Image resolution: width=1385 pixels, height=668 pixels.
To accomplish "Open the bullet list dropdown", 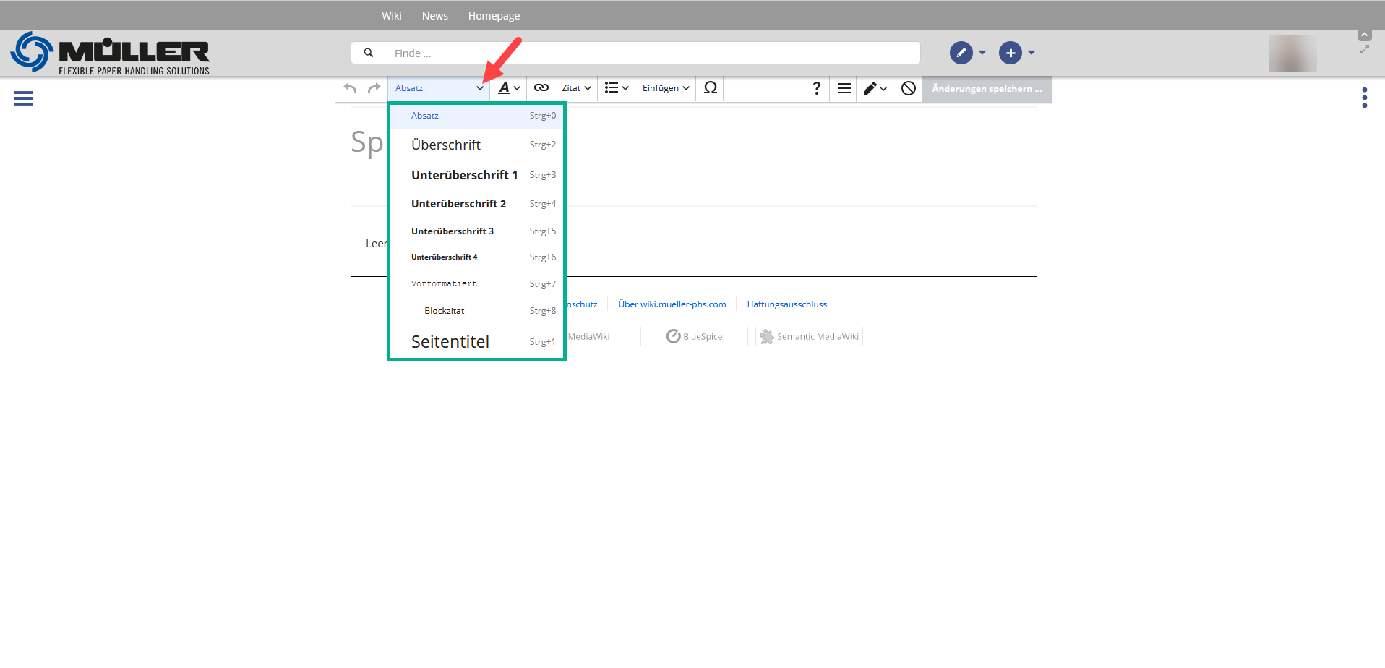I will (616, 88).
